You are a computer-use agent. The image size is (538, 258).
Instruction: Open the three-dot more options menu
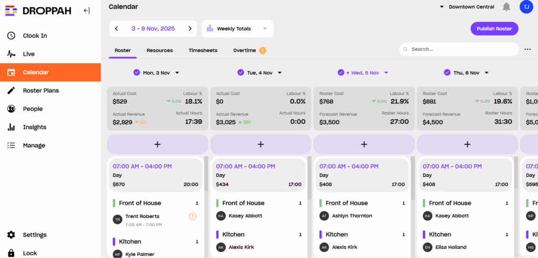527,49
